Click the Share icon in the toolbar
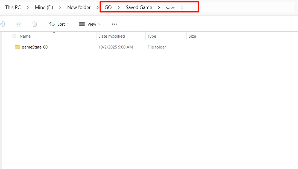The width and height of the screenshot is (298, 169). 18,24
